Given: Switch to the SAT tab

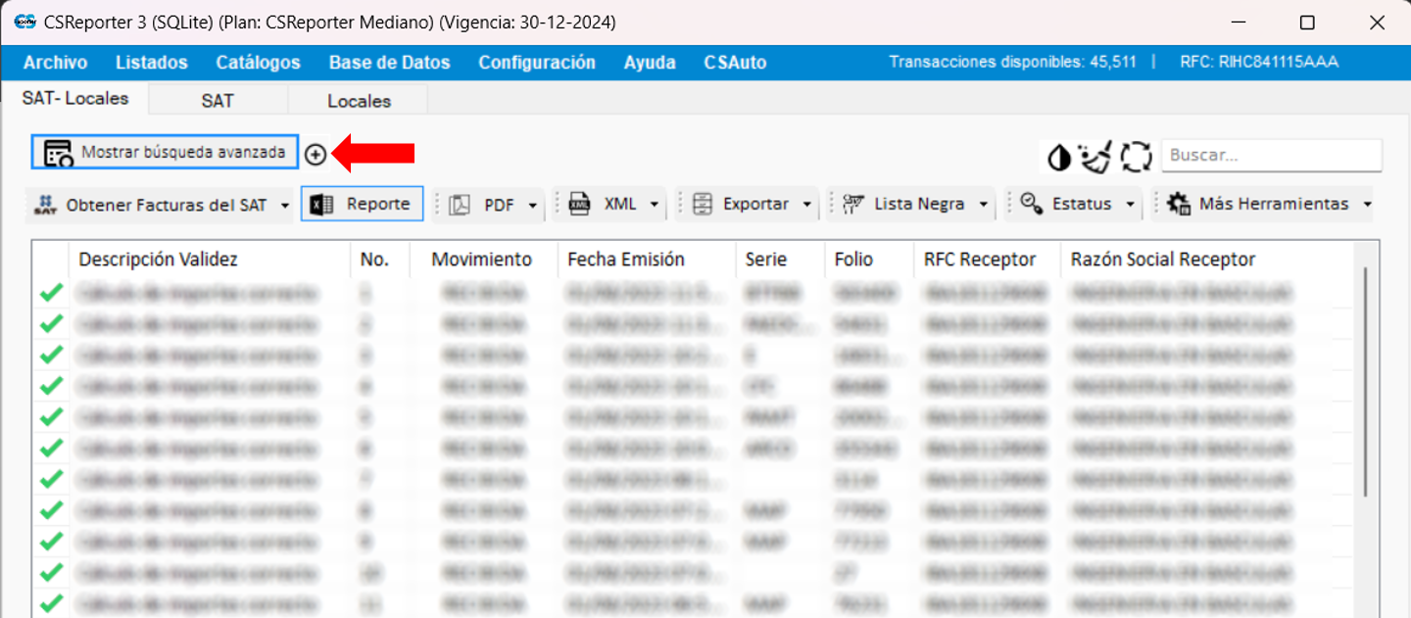Looking at the screenshot, I should (218, 100).
